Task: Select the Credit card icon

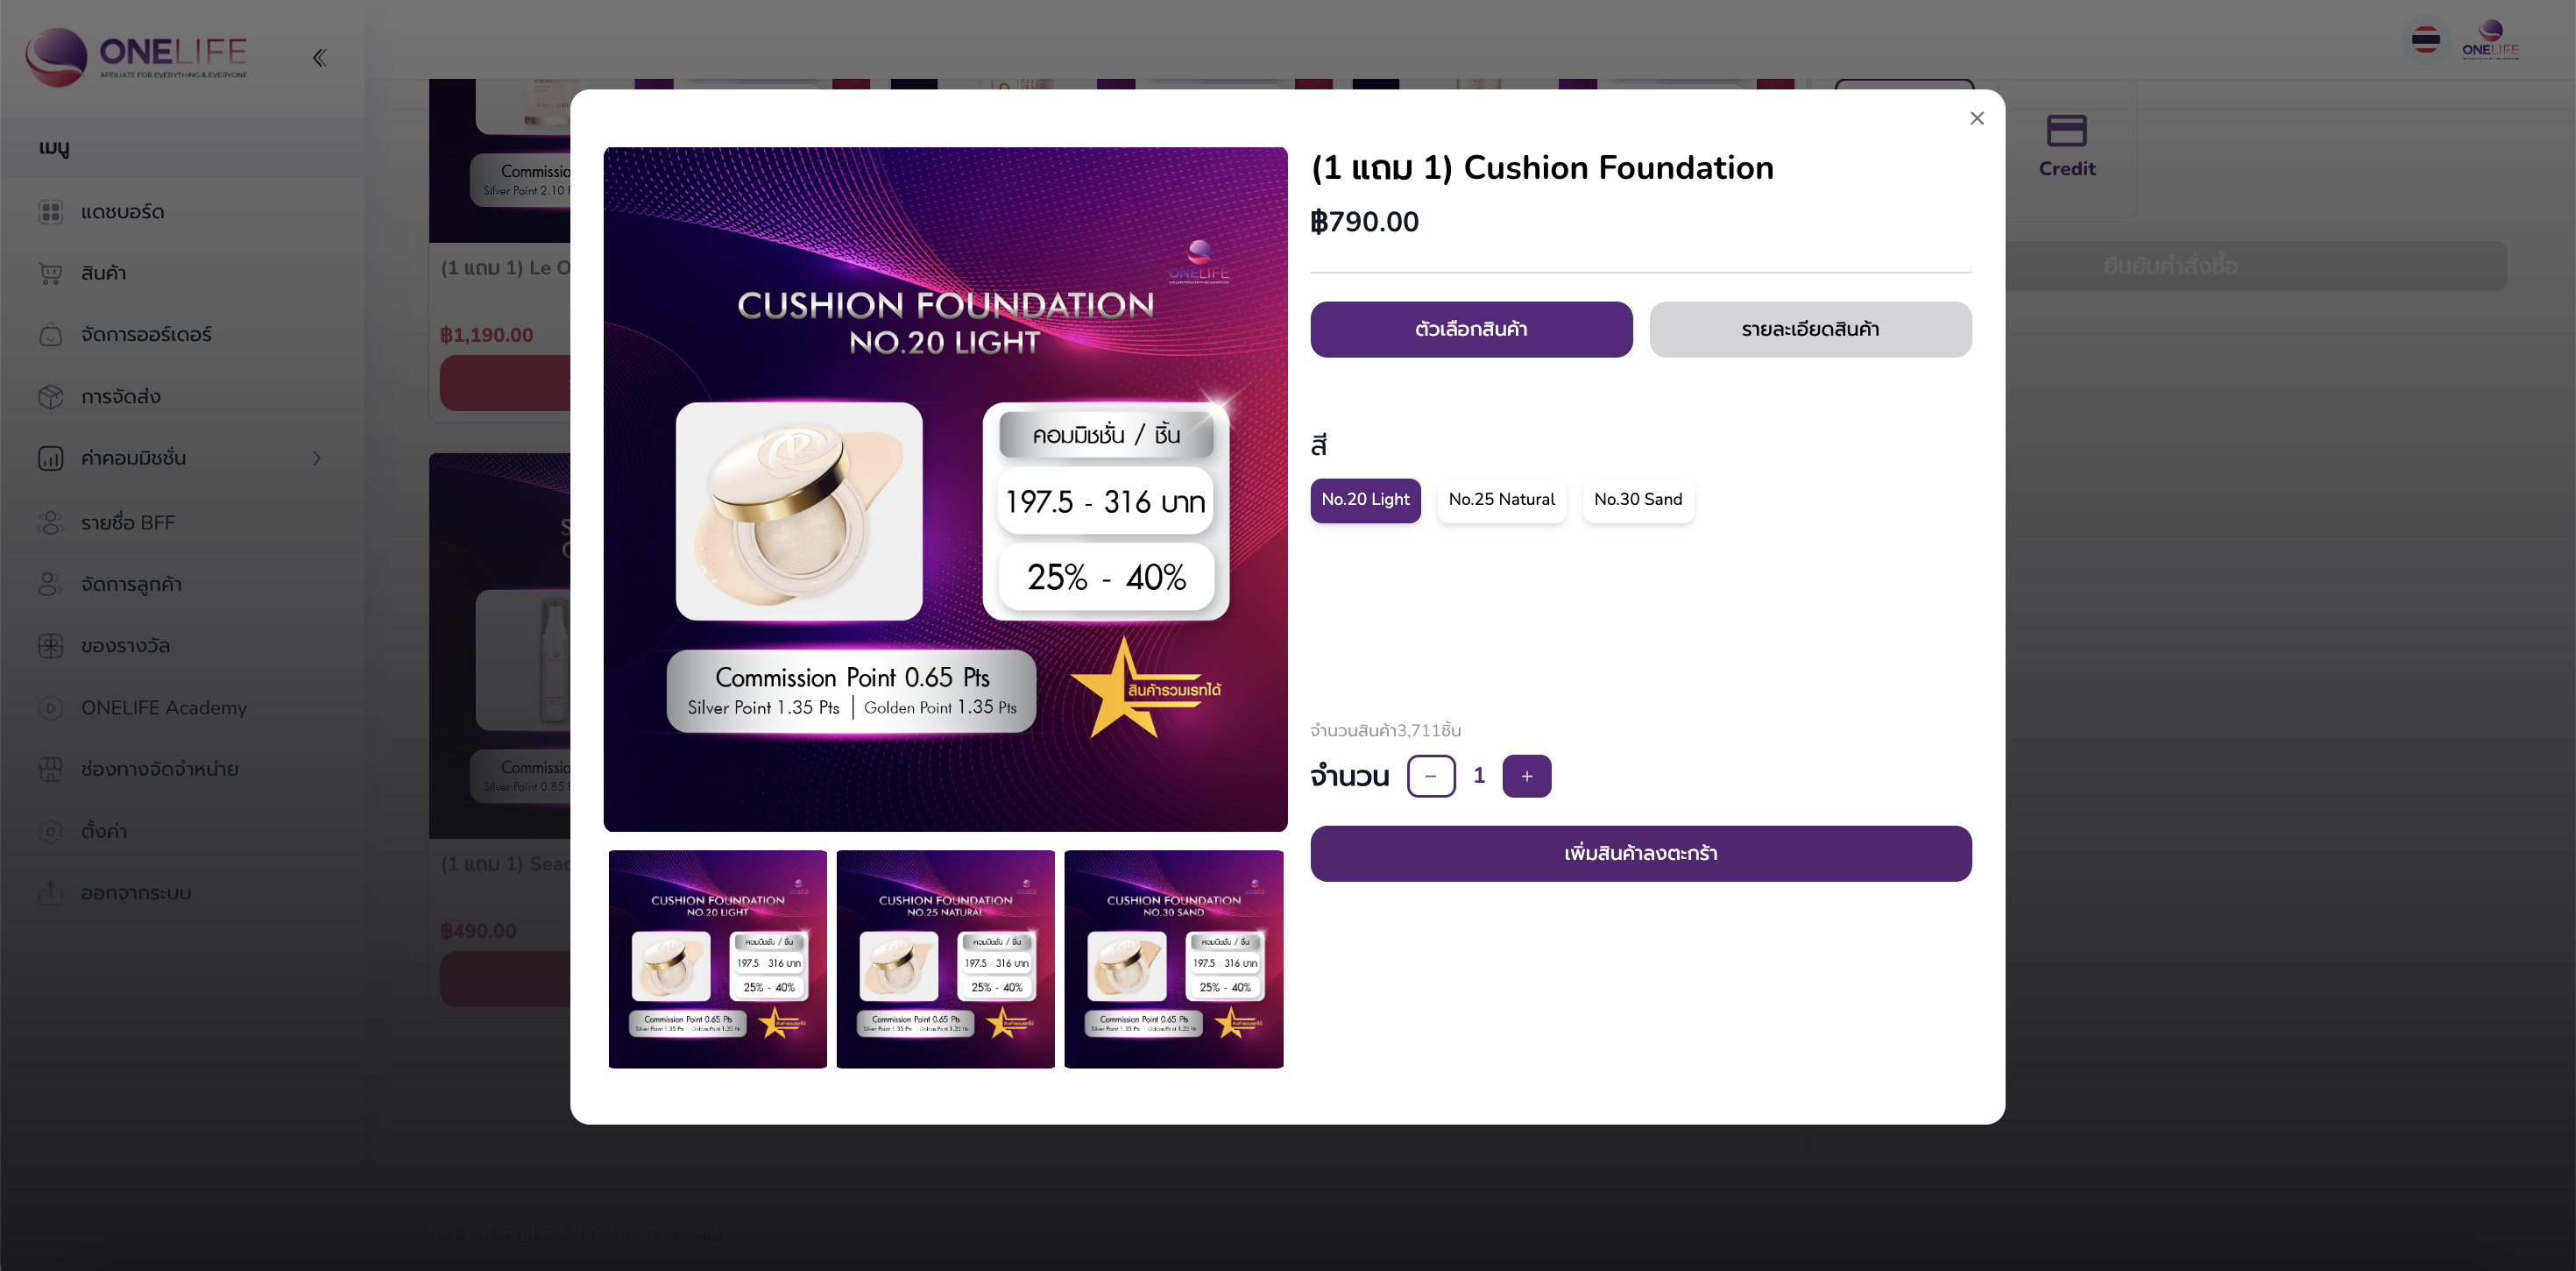Action: [x=2066, y=130]
